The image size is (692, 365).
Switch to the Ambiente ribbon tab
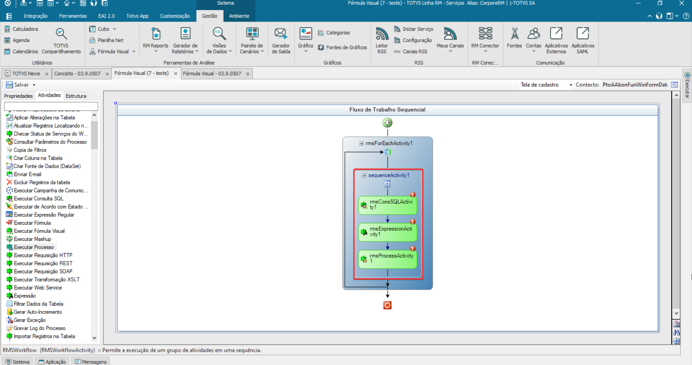pos(239,16)
